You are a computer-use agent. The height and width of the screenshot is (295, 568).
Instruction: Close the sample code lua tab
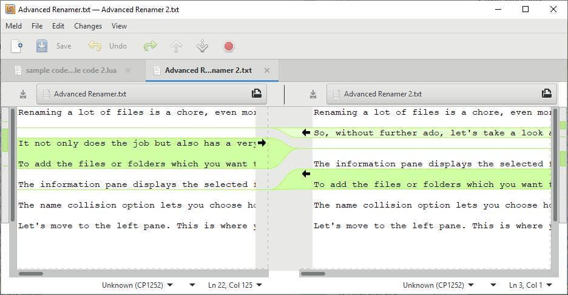[x=128, y=70]
